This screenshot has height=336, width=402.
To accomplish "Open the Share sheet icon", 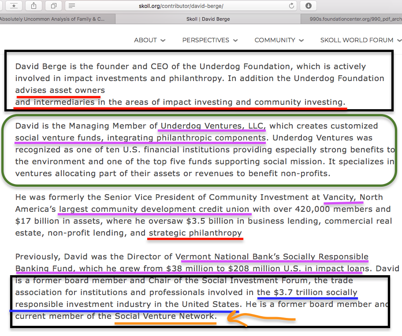I will pos(34,5).
